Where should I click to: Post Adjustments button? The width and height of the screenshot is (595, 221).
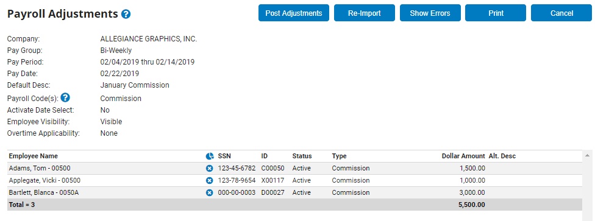[x=294, y=13]
